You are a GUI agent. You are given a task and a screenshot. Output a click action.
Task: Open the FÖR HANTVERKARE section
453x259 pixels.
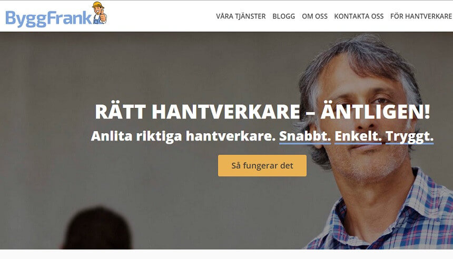tap(421, 16)
